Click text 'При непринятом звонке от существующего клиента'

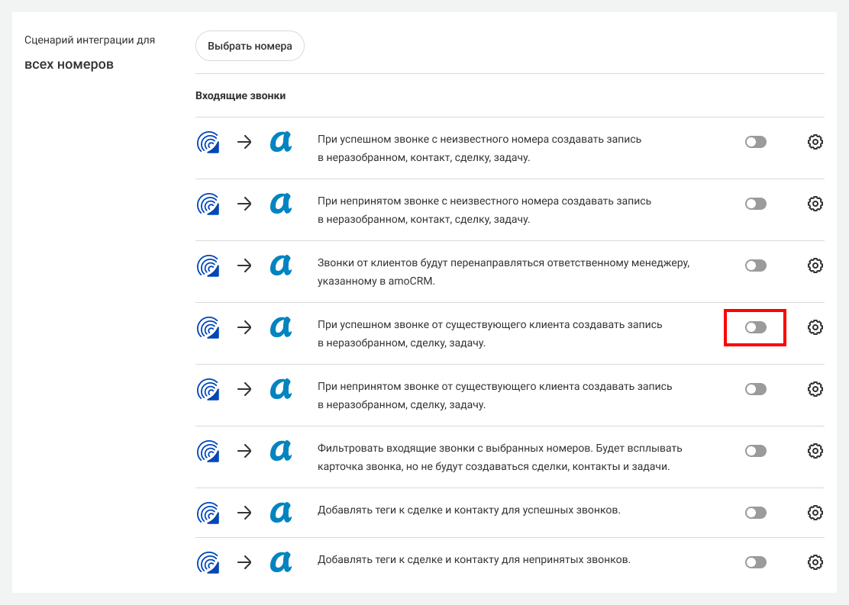point(444,386)
